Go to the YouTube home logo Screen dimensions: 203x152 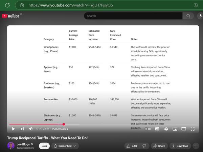10,16
